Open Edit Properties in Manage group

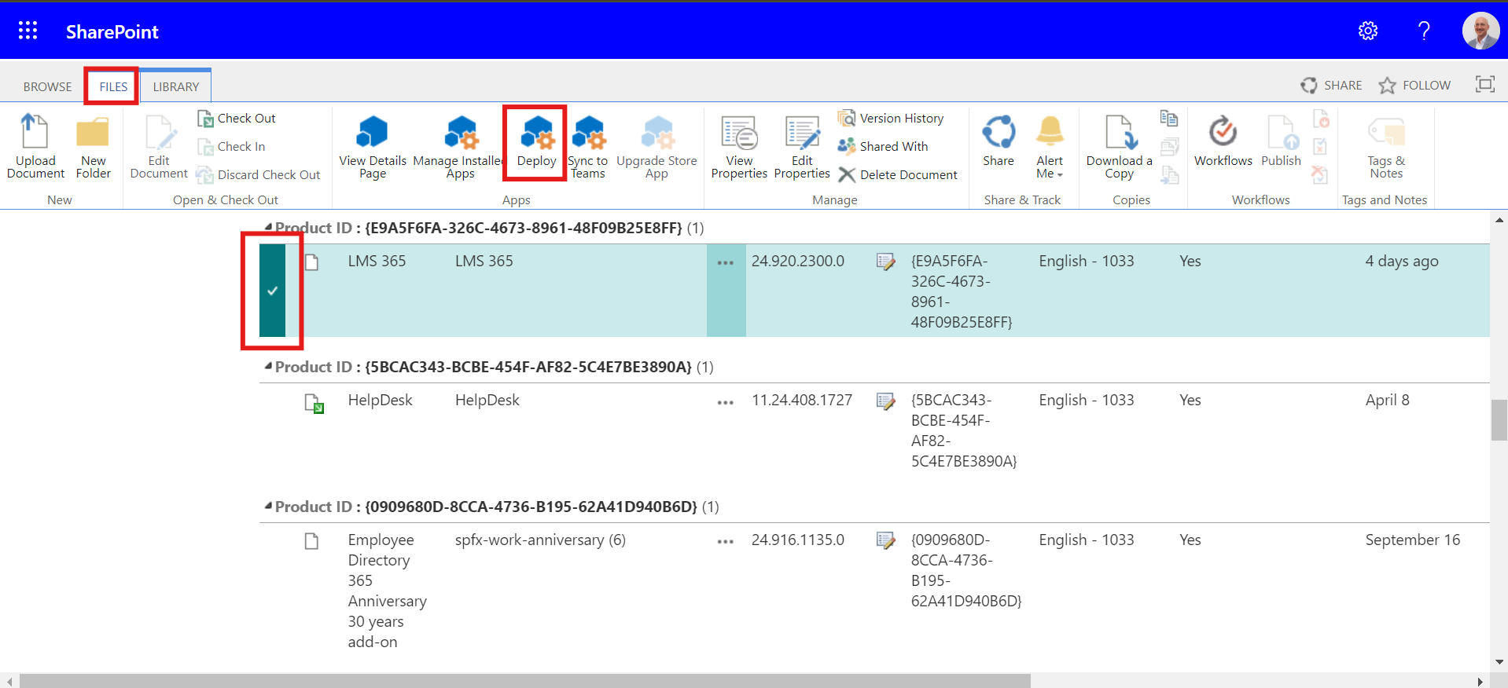[802, 147]
